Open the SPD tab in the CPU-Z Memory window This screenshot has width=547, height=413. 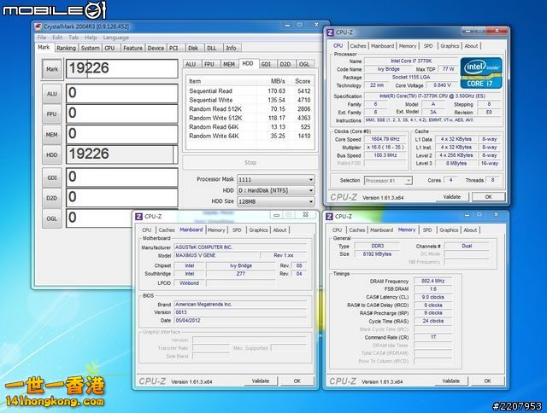pos(427,230)
